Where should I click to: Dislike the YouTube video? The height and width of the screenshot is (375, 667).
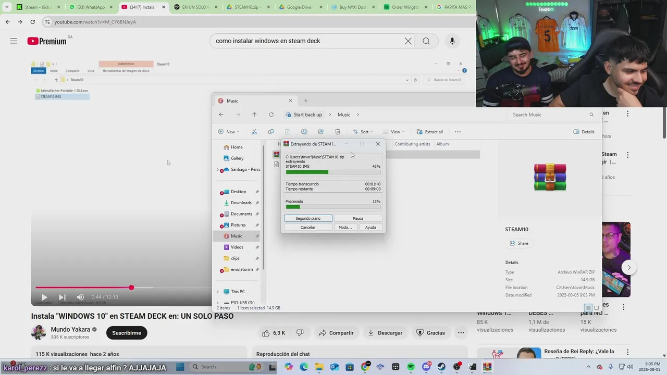(x=300, y=333)
